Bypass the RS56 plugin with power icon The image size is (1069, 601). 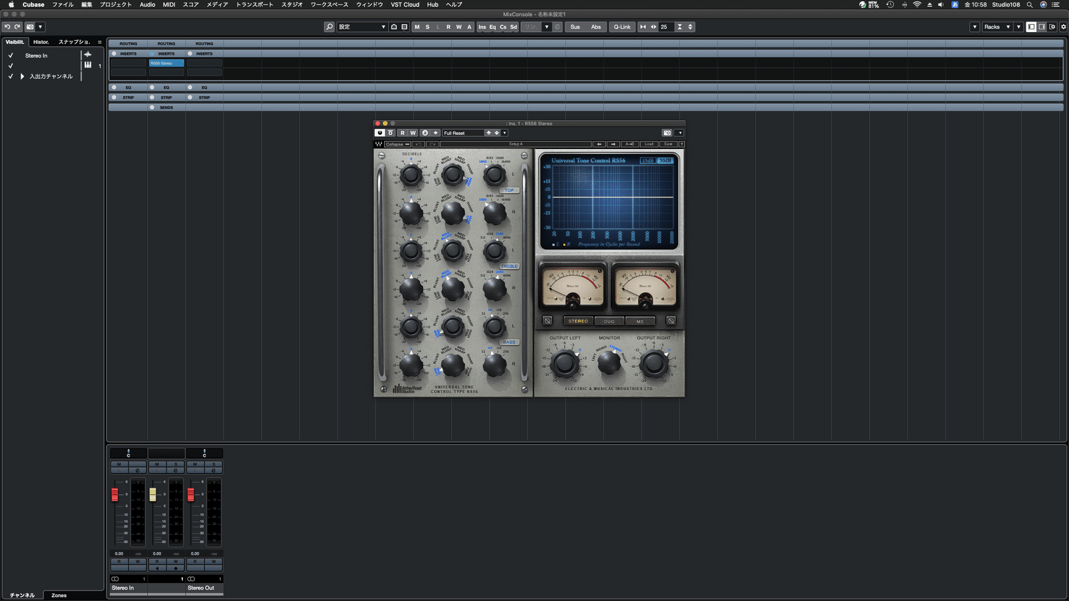[379, 133]
